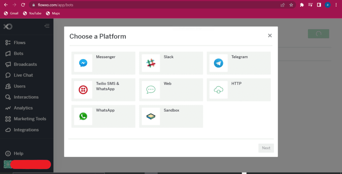The height and width of the screenshot is (174, 342).
Task: Select the Twilio SMS & WhatsApp icon
Action: [x=83, y=90]
